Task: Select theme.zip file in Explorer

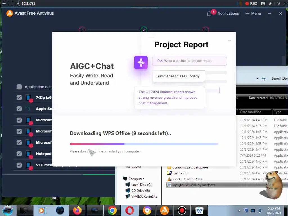Action: (180, 173)
